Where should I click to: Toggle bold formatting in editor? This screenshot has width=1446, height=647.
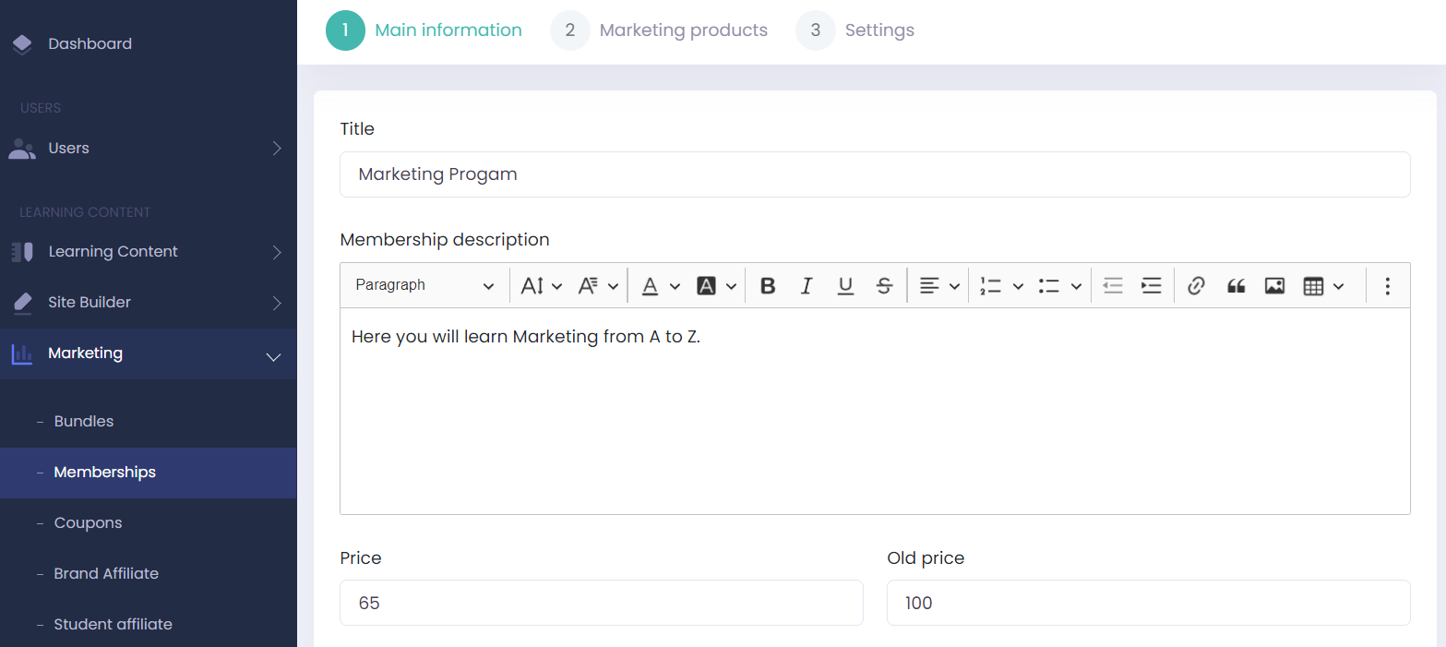768,286
